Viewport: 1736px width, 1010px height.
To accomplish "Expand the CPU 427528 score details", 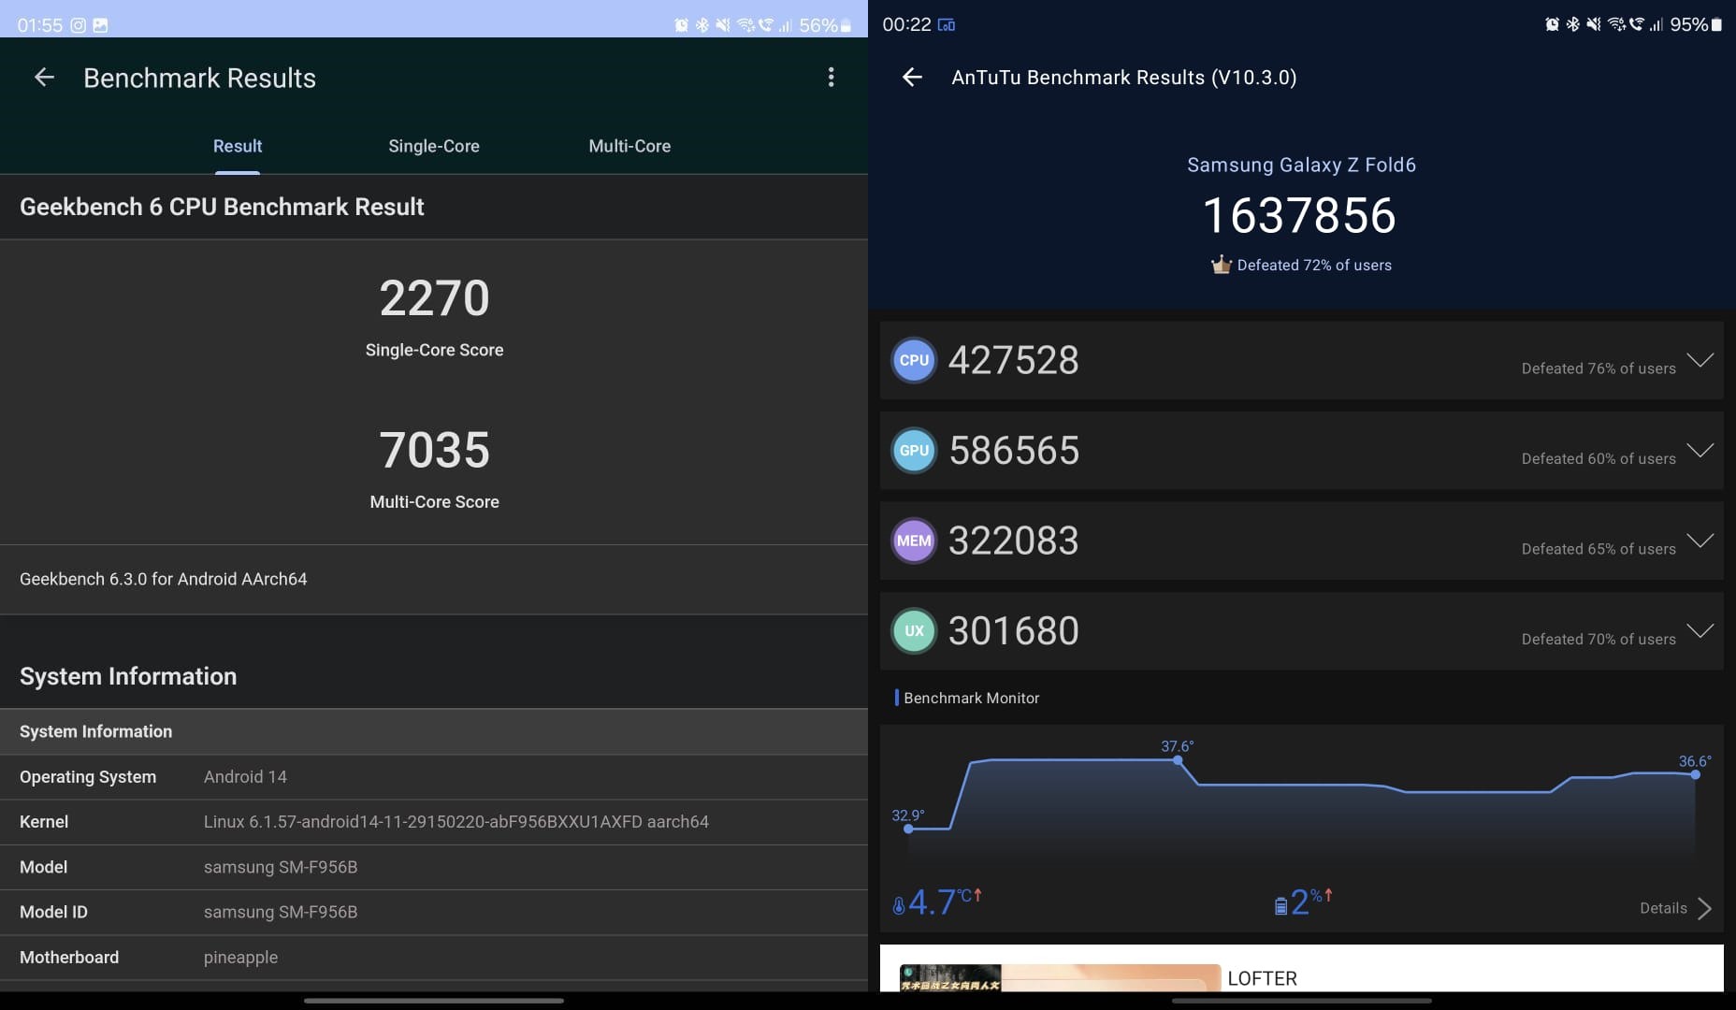I will tap(1700, 360).
